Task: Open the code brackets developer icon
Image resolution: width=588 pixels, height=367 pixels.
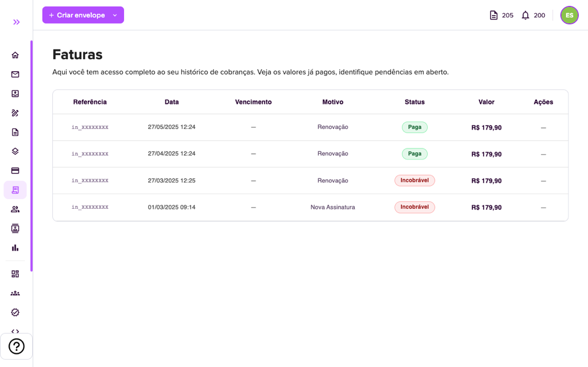Action: tap(15, 331)
